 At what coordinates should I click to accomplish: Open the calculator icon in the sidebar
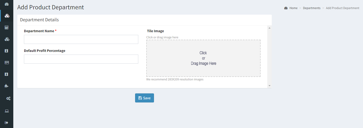[7, 27]
